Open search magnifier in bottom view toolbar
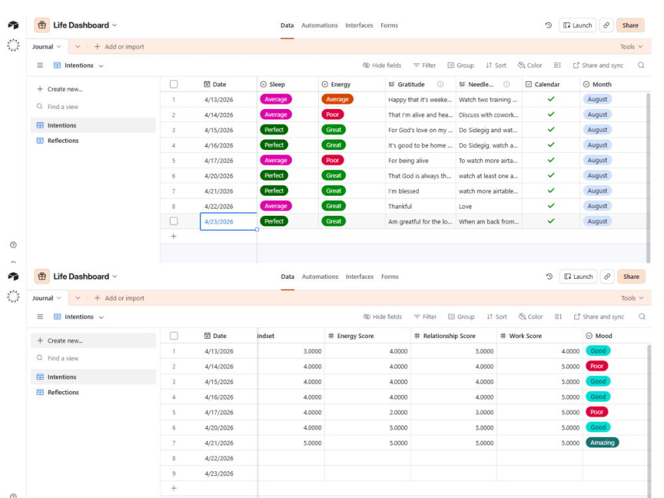Viewport: 664px width, 498px height. coord(642,317)
